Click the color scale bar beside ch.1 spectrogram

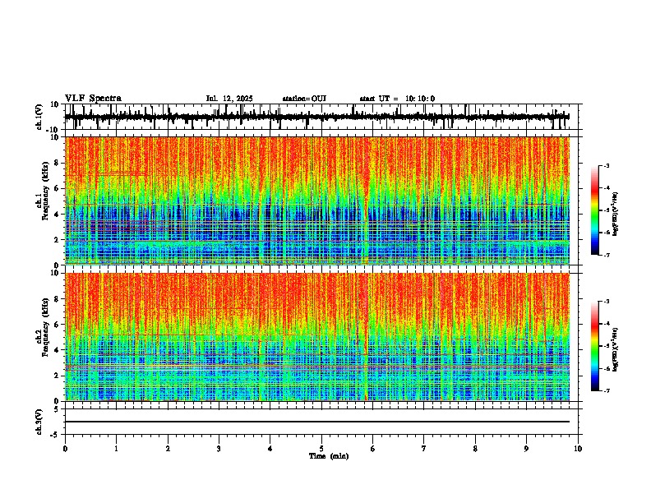[x=595, y=210]
